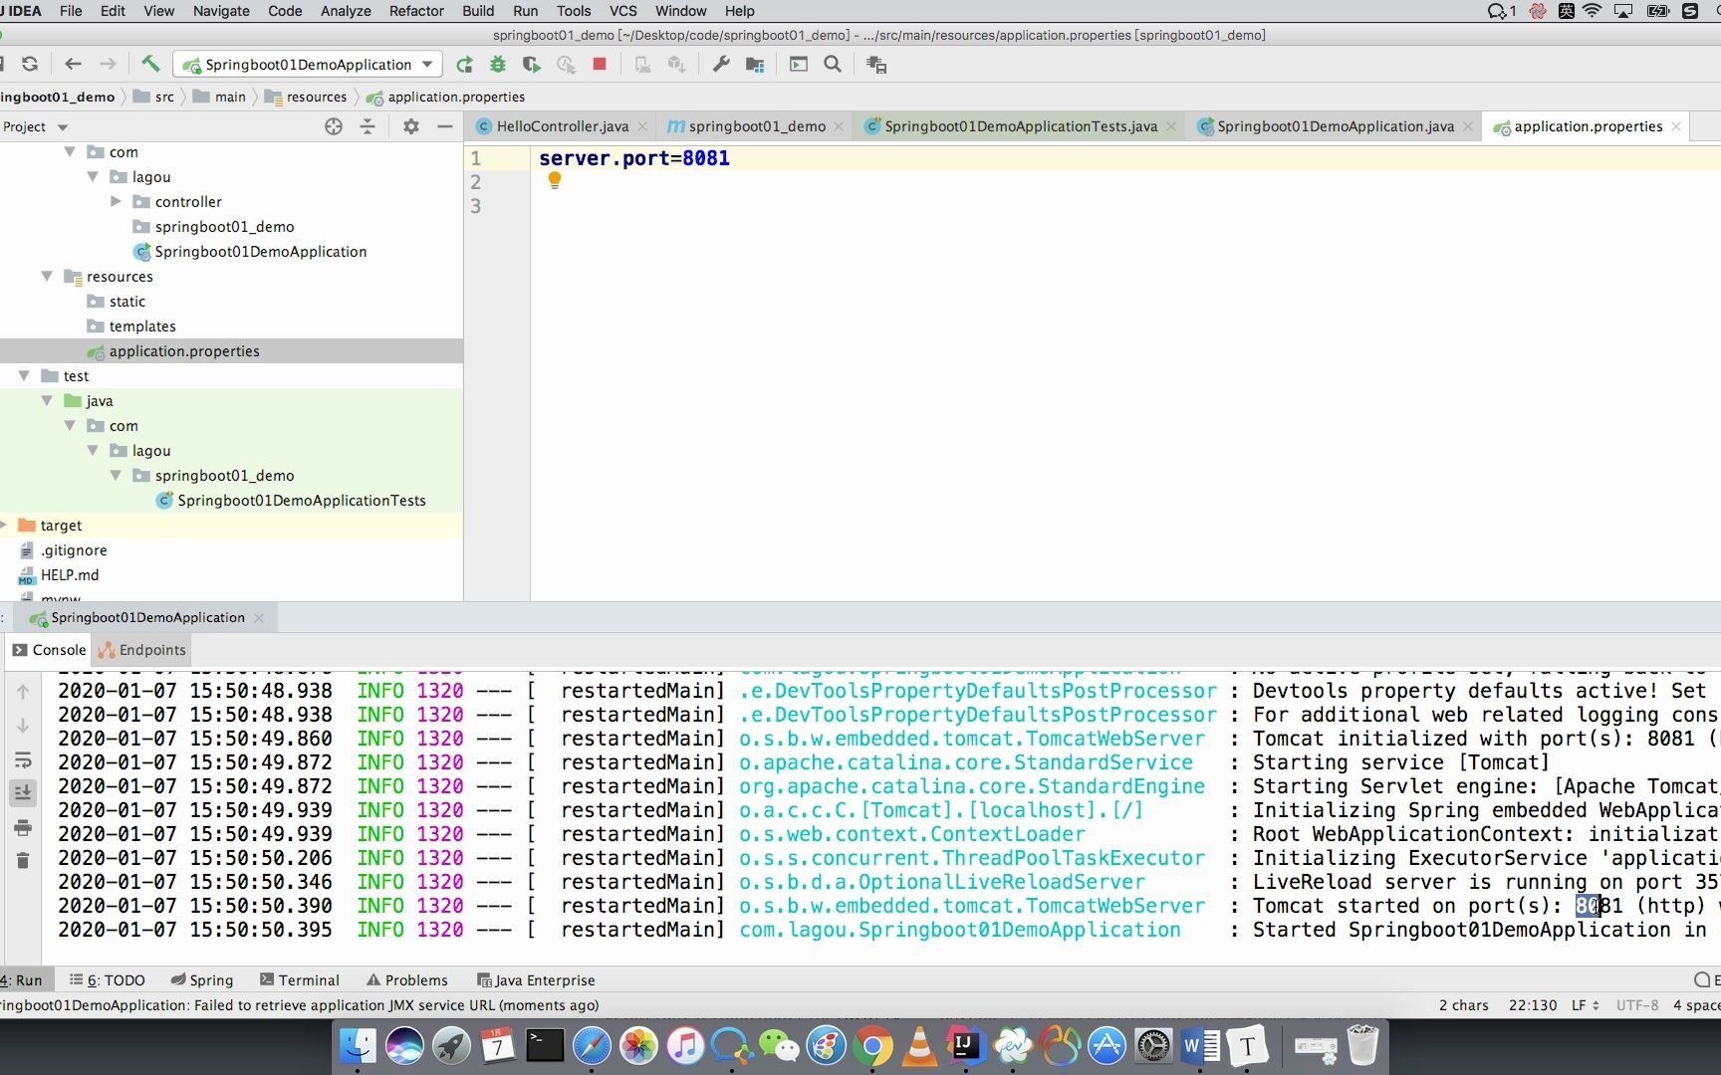Image resolution: width=1721 pixels, height=1075 pixels.
Task: Click the Build Project hammer icon
Action: click(x=150, y=64)
